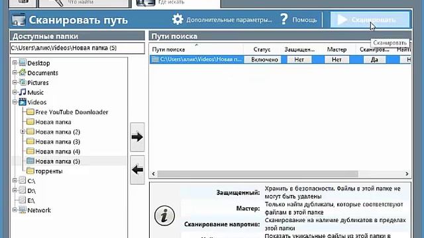Select Videos folder icon
Image resolution: width=424 pixels, height=238 pixels.
click(x=23, y=102)
